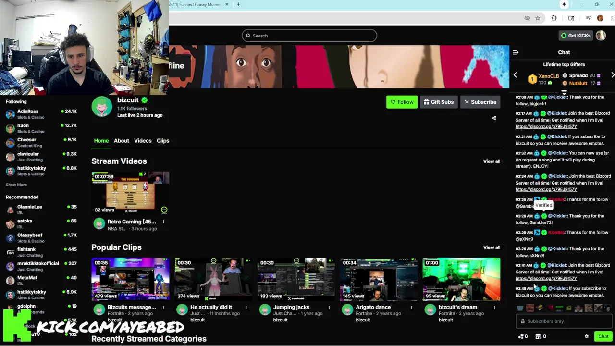Close the Funniest Fousey Moments browser tab
Viewport: 615px width, 346px height.
(x=227, y=4)
